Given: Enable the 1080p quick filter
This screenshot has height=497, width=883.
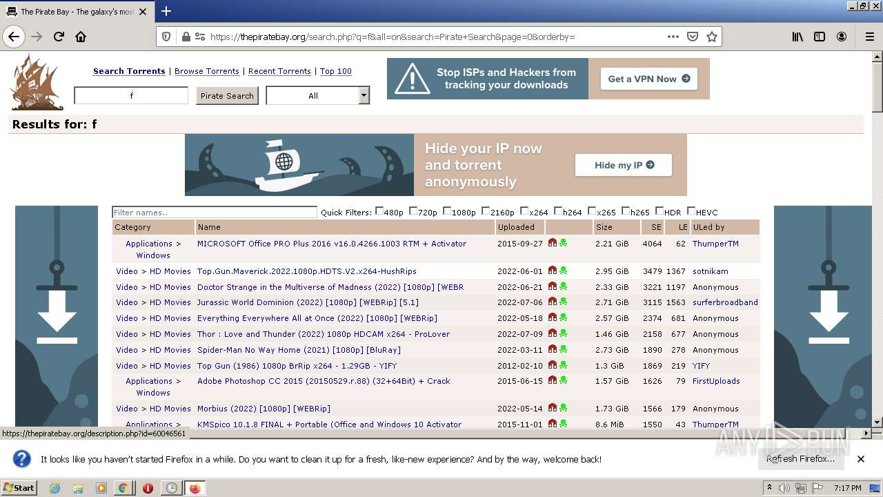Looking at the screenshot, I should [x=447, y=211].
